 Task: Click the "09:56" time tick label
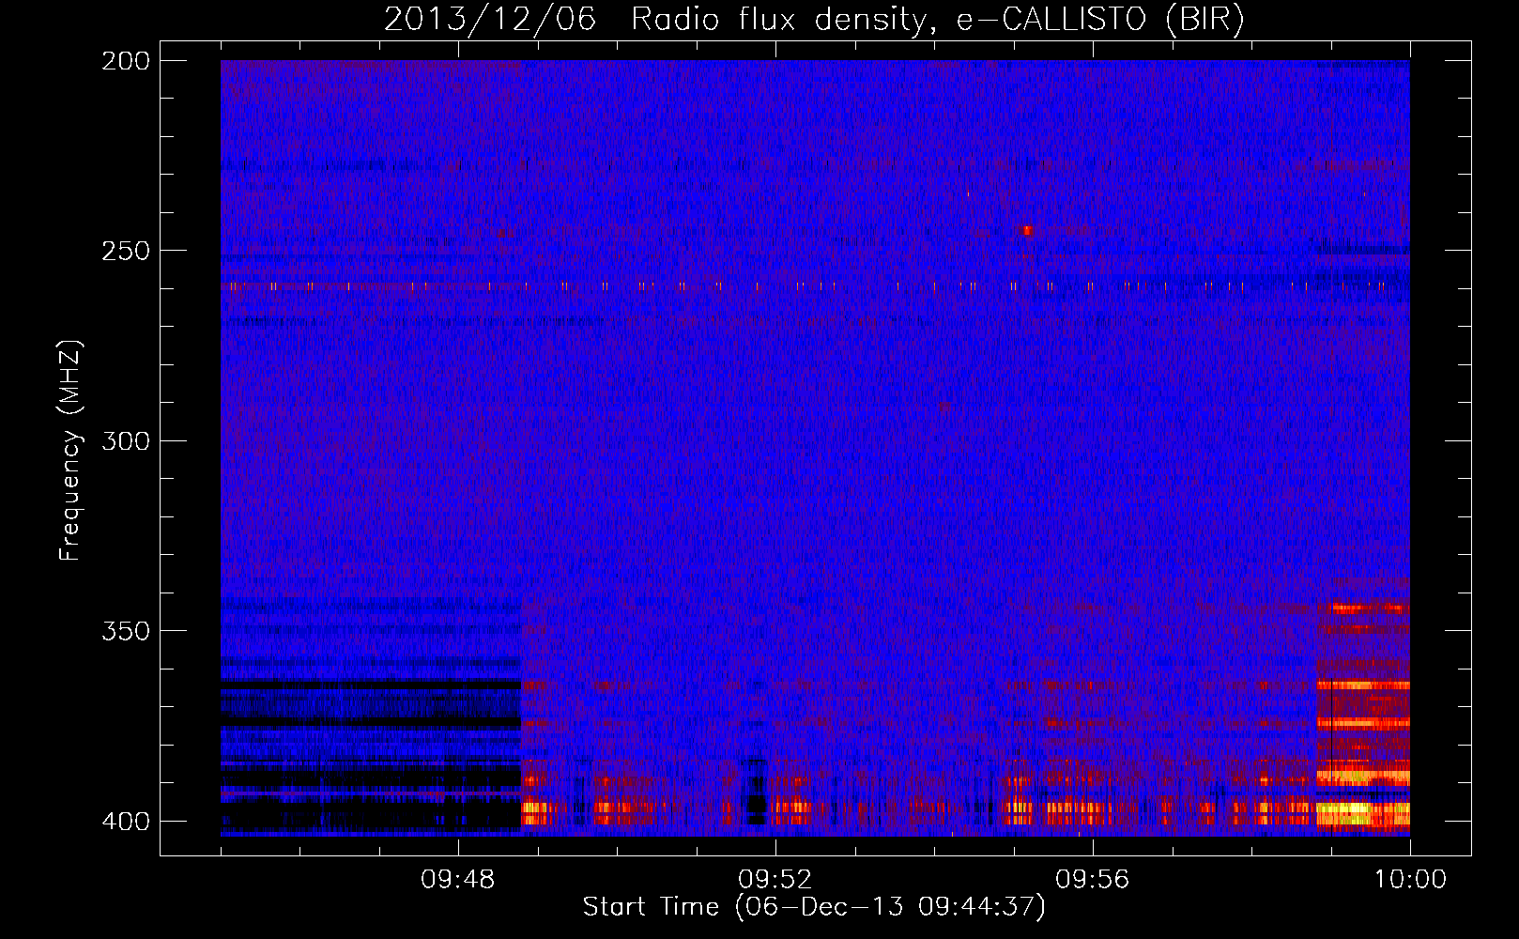pyautogui.click(x=1093, y=880)
